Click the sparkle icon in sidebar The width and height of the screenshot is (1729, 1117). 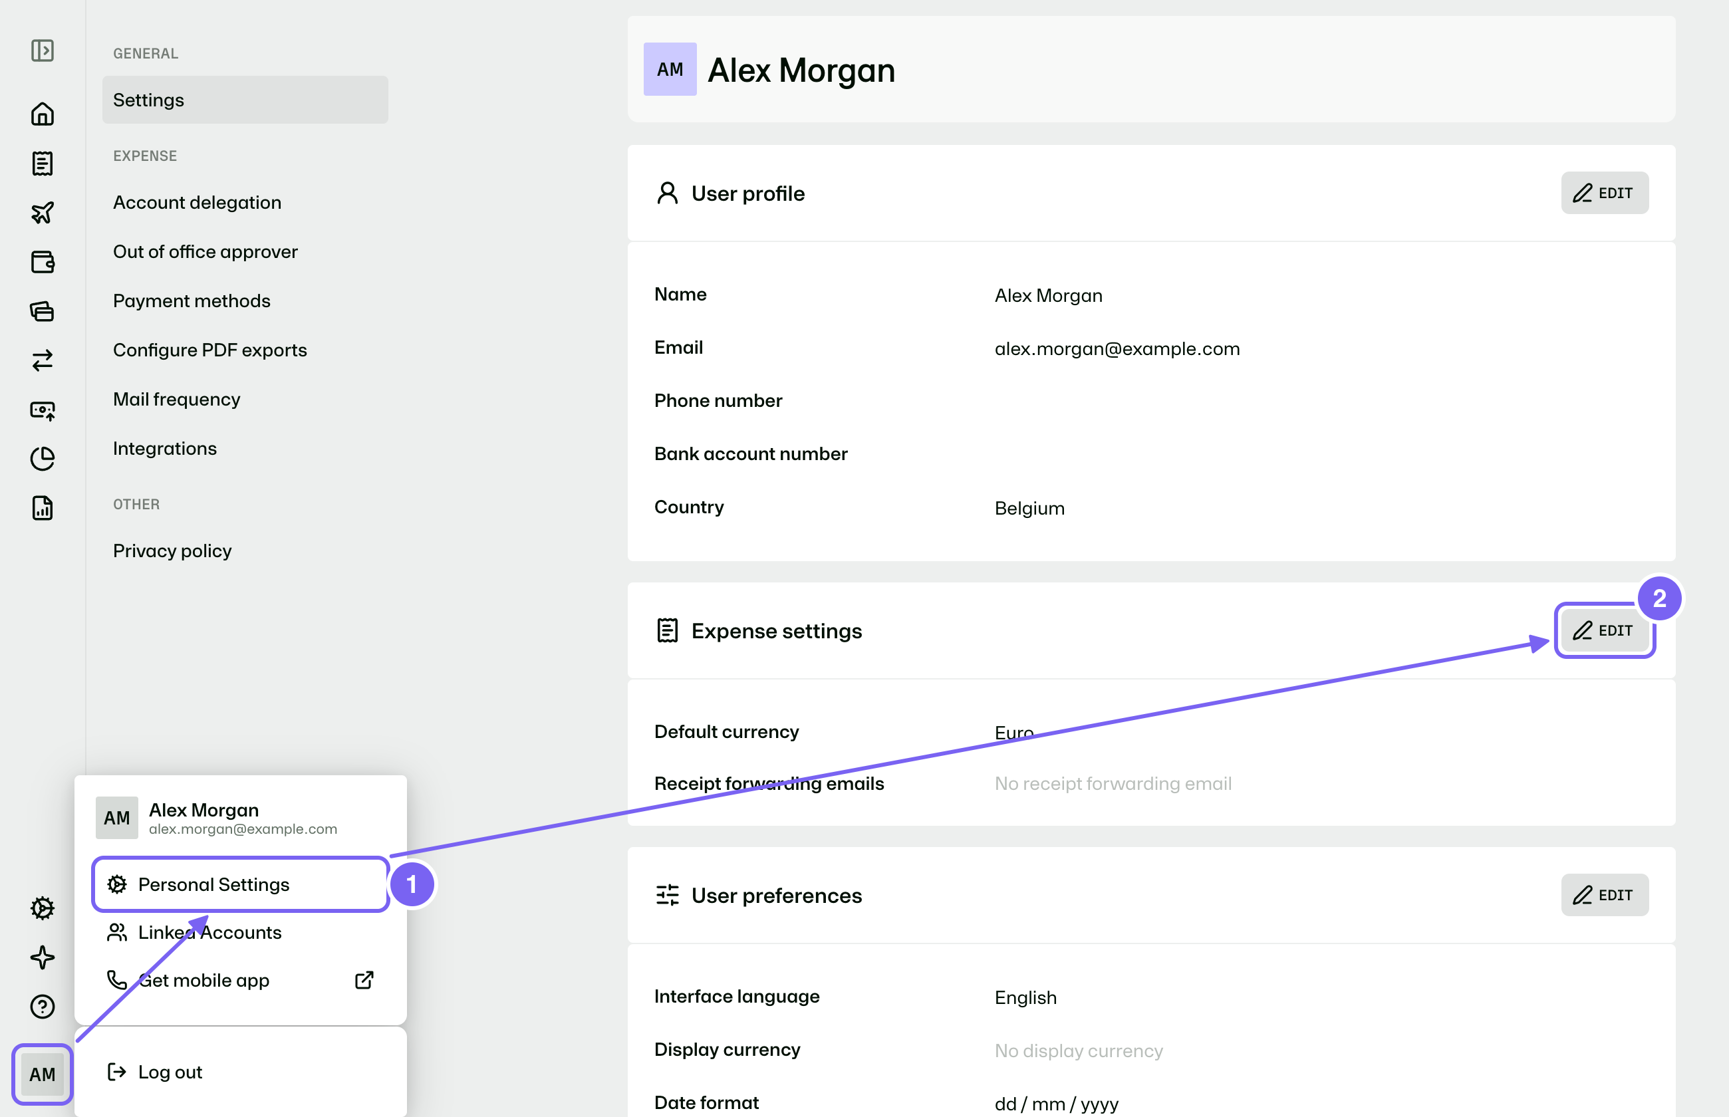[x=42, y=957]
